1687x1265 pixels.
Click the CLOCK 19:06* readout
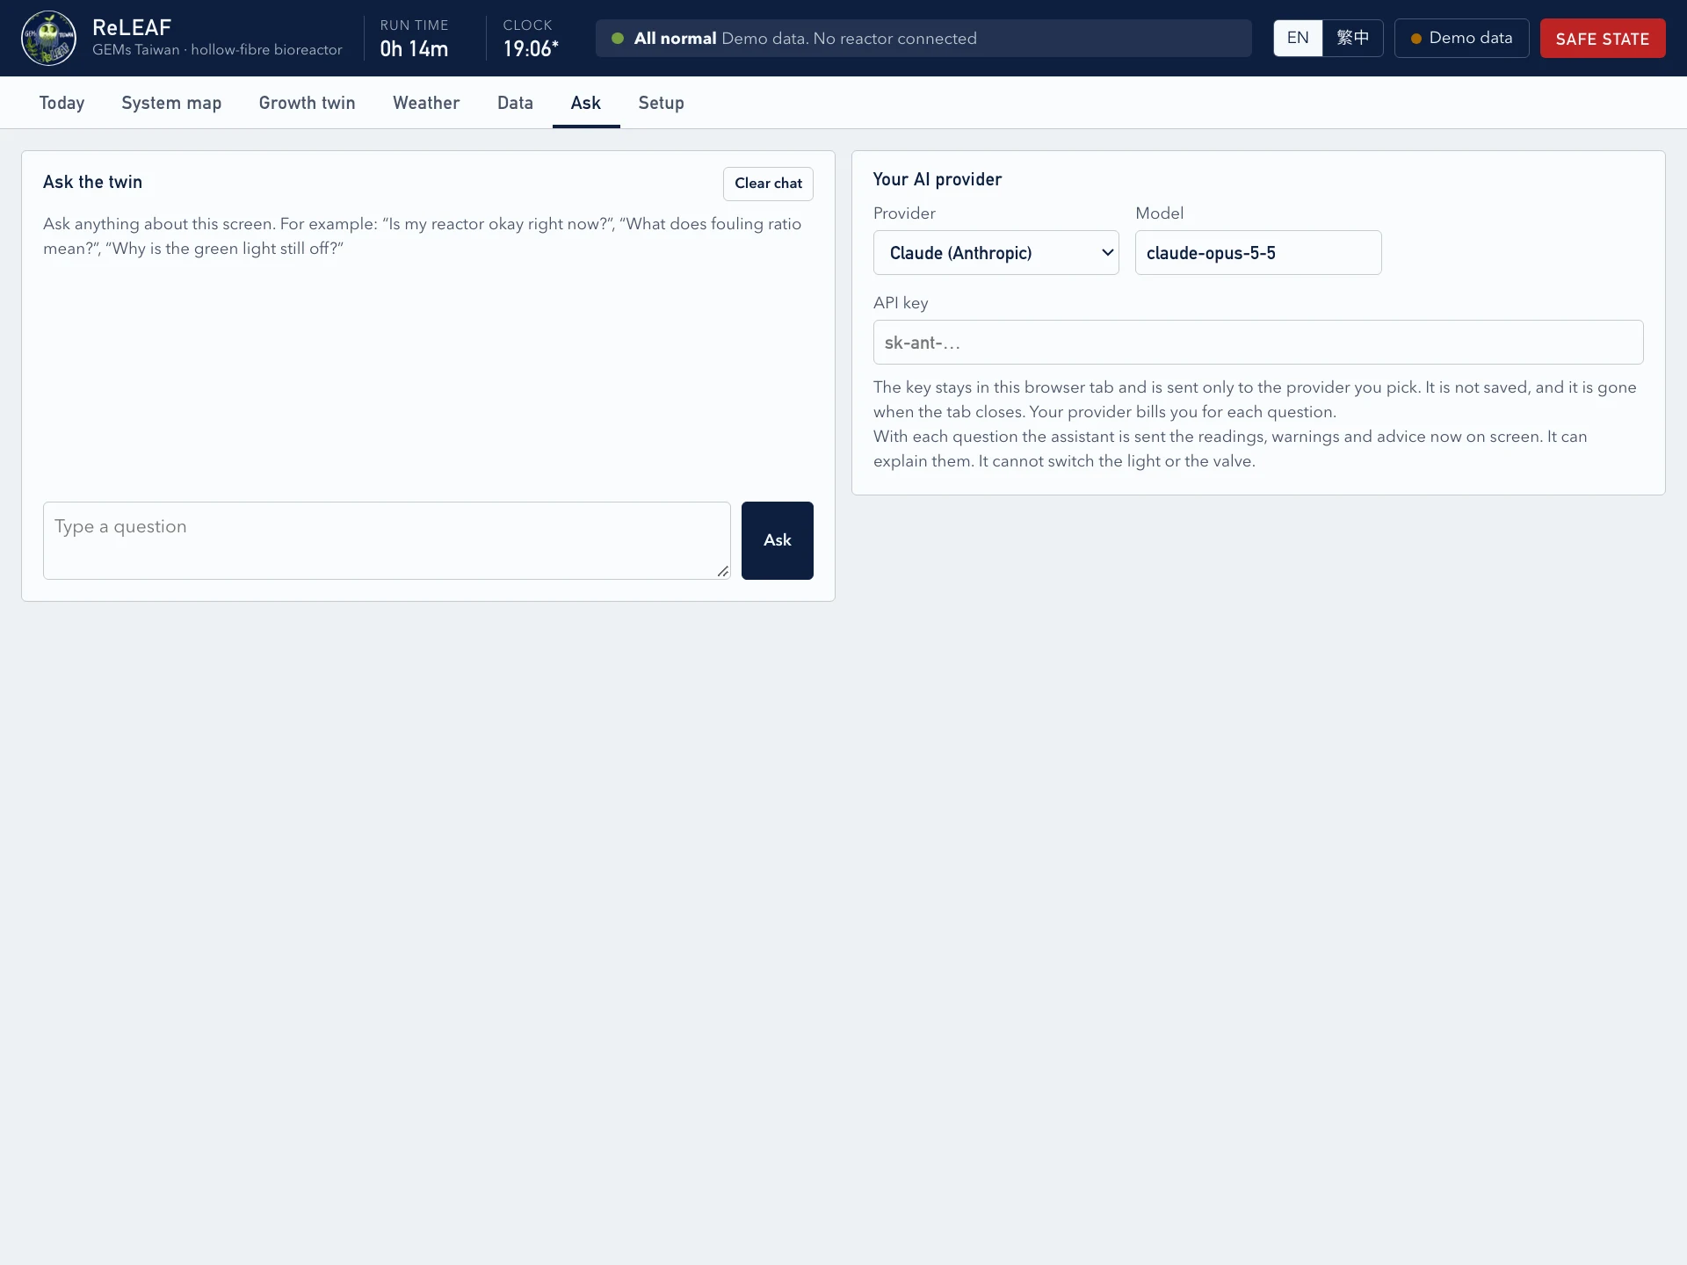point(531,39)
